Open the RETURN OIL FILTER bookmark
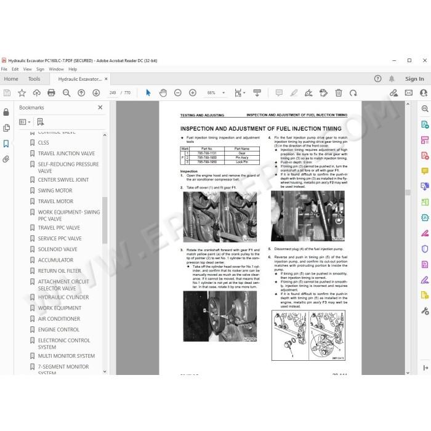 59,271
